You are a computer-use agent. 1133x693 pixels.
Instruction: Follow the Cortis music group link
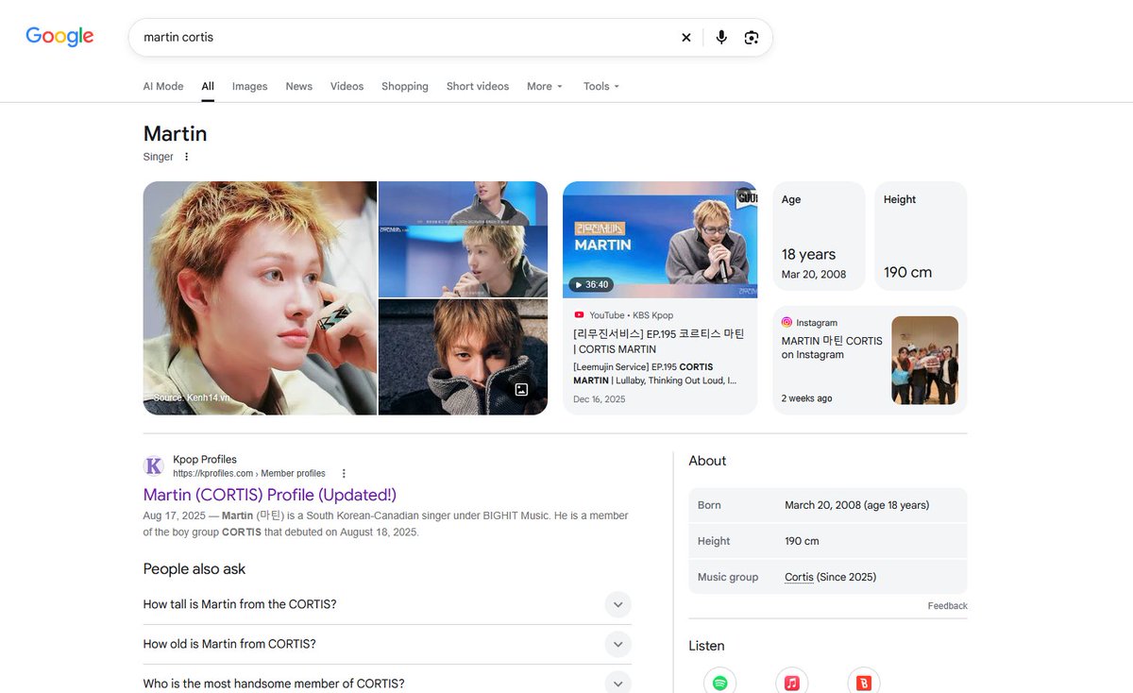[799, 577]
